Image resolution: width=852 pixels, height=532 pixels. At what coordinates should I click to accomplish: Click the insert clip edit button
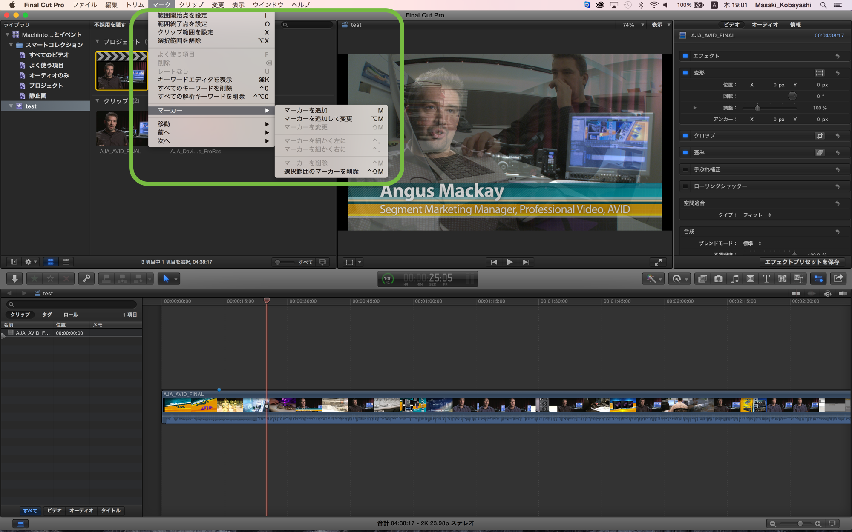(122, 279)
